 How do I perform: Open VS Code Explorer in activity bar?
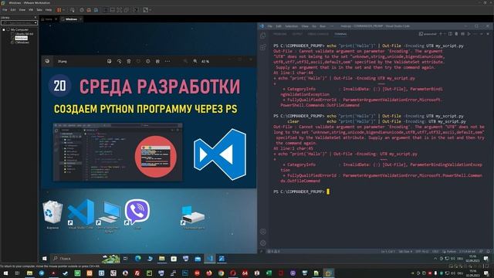[263, 36]
